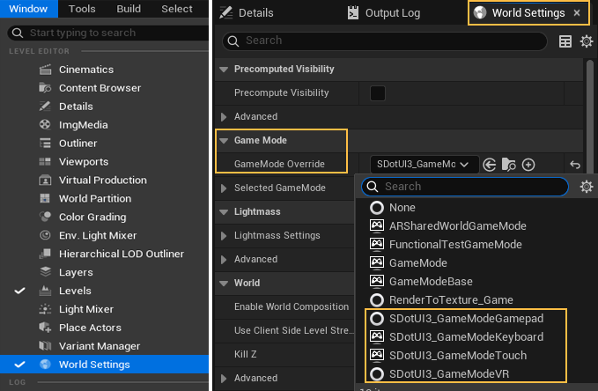
Task: Toggle World Settings in Window menu
Action: tap(94, 365)
